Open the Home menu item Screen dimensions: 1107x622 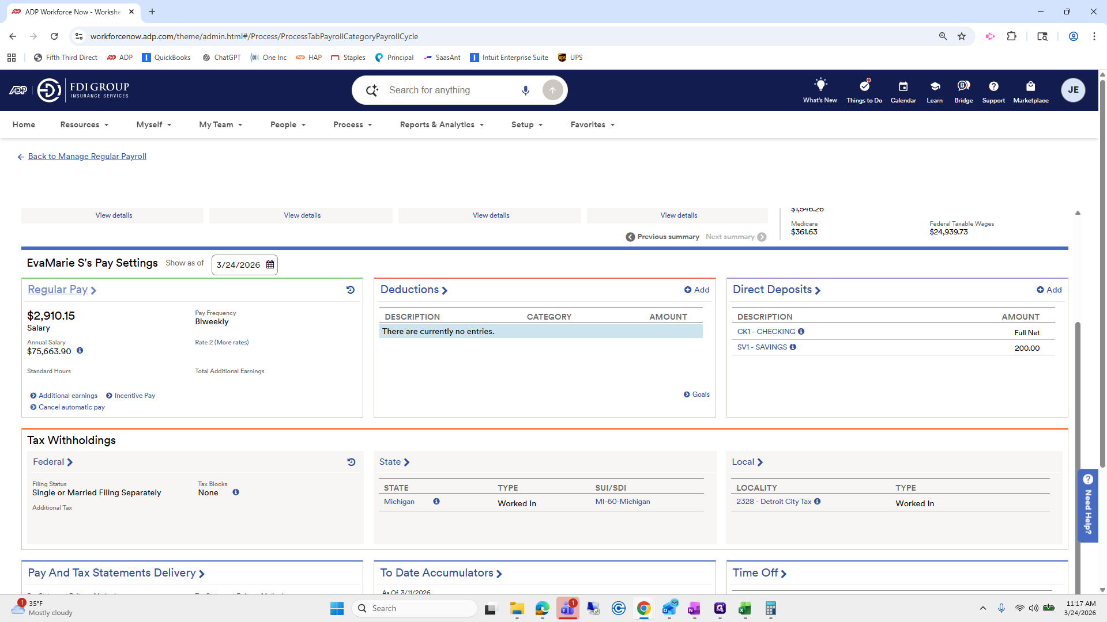[24, 124]
